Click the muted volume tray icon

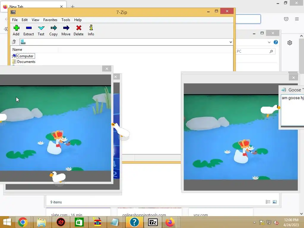276,222
